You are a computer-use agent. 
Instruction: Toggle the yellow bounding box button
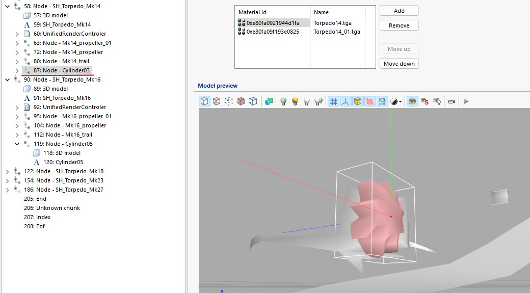[x=358, y=101]
